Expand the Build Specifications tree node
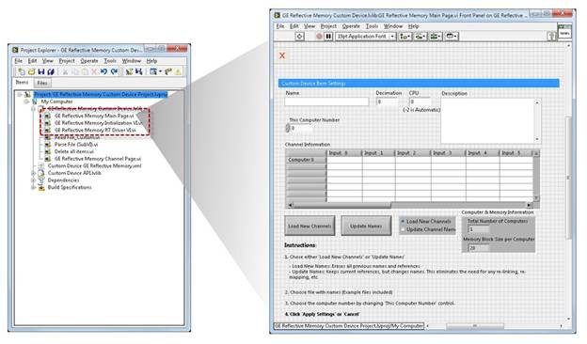The height and width of the screenshot is (344, 587). tap(33, 187)
